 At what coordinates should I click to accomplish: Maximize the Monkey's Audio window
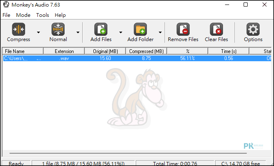pyautogui.click(x=246, y=5)
